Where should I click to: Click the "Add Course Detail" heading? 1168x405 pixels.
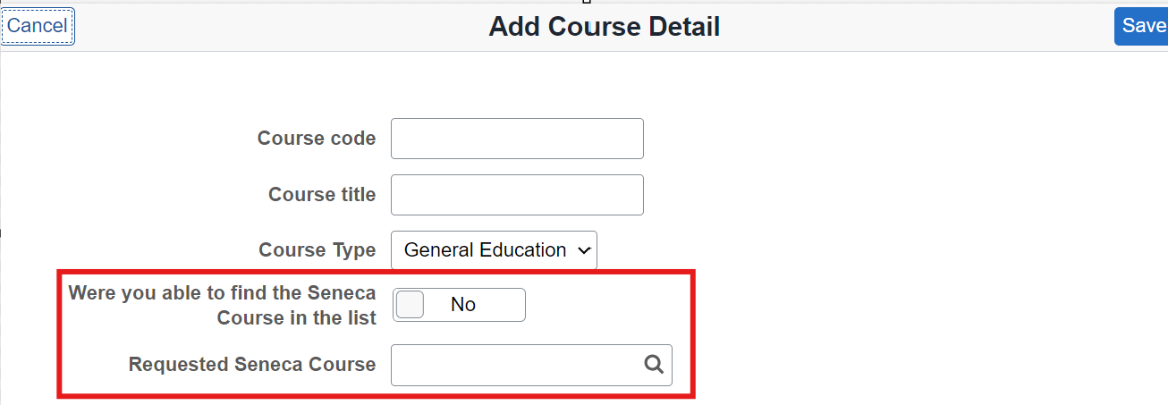coord(604,27)
